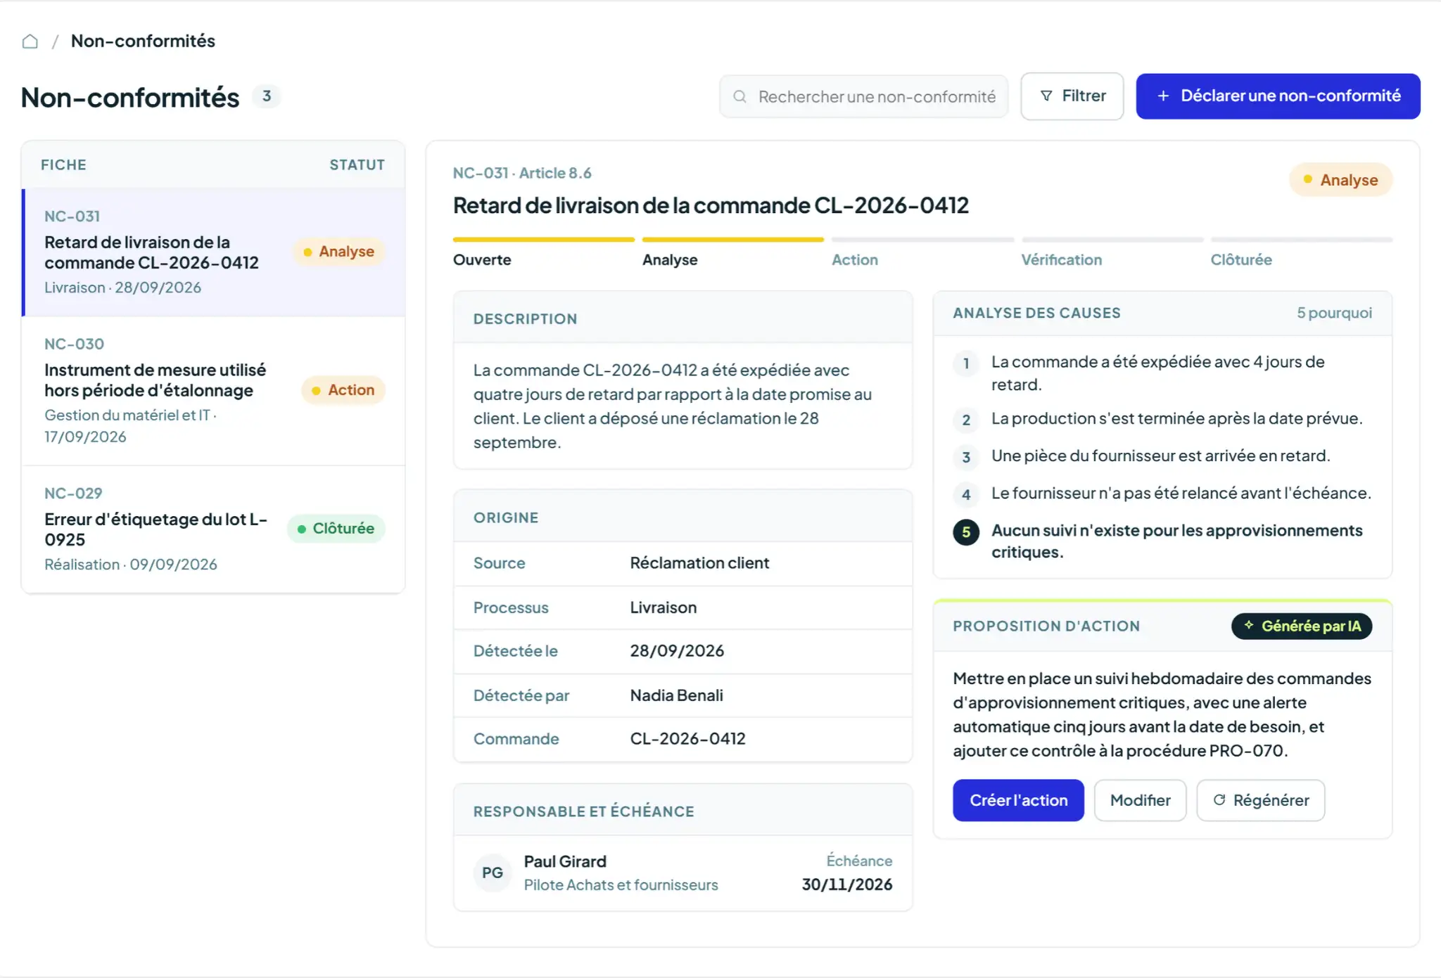Click the Modifier button
The height and width of the screenshot is (978, 1441).
[x=1140, y=800]
